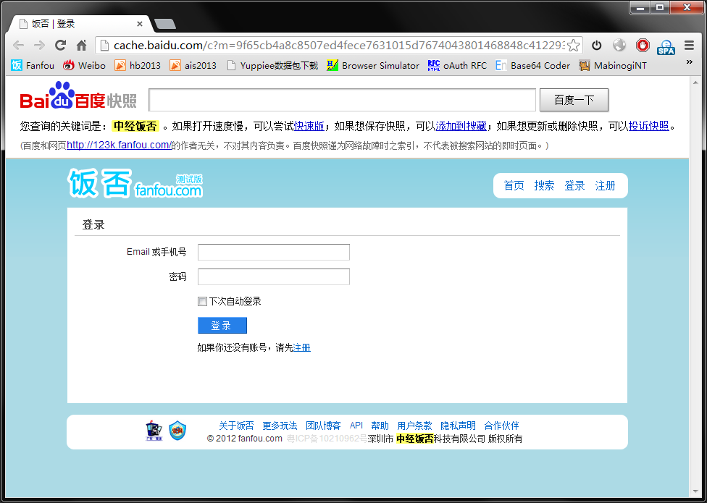The height and width of the screenshot is (503, 707).
Task: Click the 饭否 fanfou.com logo
Action: (x=135, y=183)
